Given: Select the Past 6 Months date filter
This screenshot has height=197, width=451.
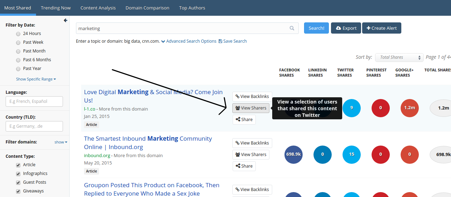Looking at the screenshot, I should pyautogui.click(x=18, y=60).
